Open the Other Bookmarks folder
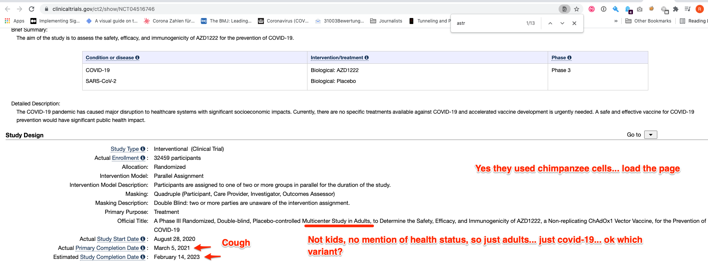The width and height of the screenshot is (708, 266). coord(648,21)
